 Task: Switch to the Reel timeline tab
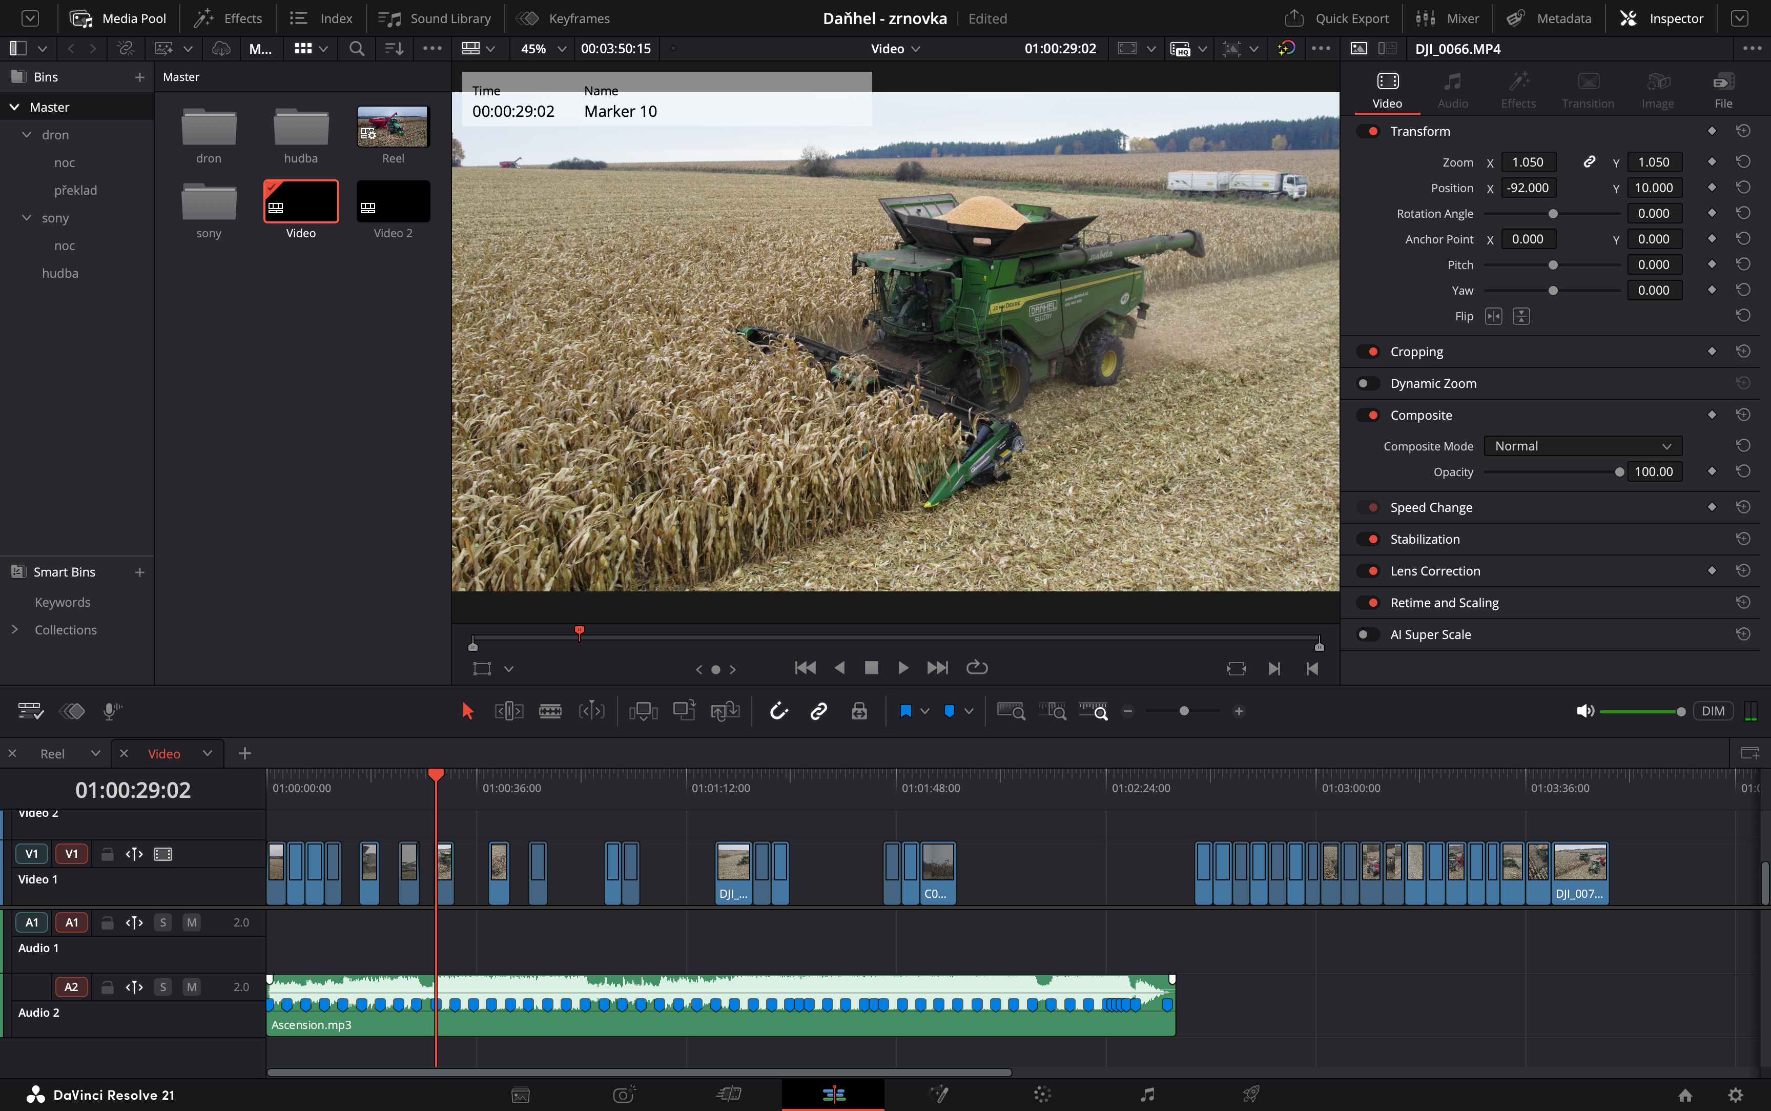[x=52, y=753]
